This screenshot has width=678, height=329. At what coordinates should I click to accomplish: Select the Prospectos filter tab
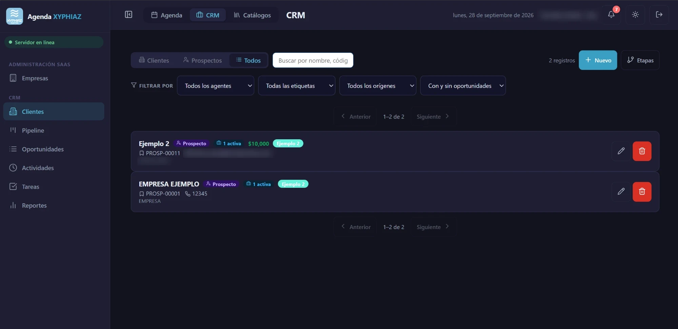pos(202,60)
